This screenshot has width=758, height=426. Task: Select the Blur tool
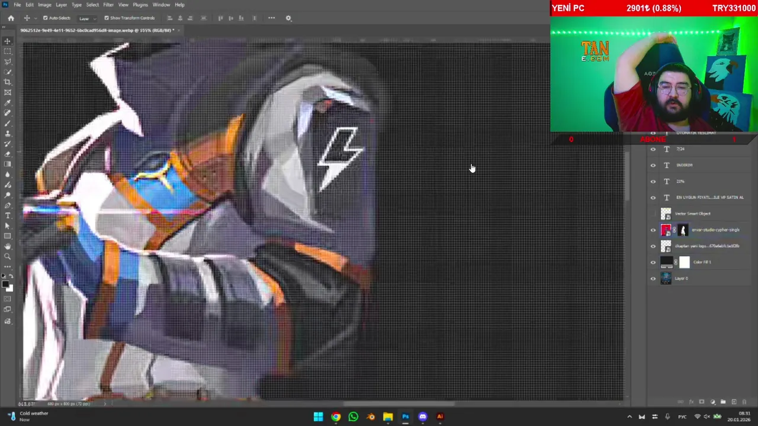point(8,174)
